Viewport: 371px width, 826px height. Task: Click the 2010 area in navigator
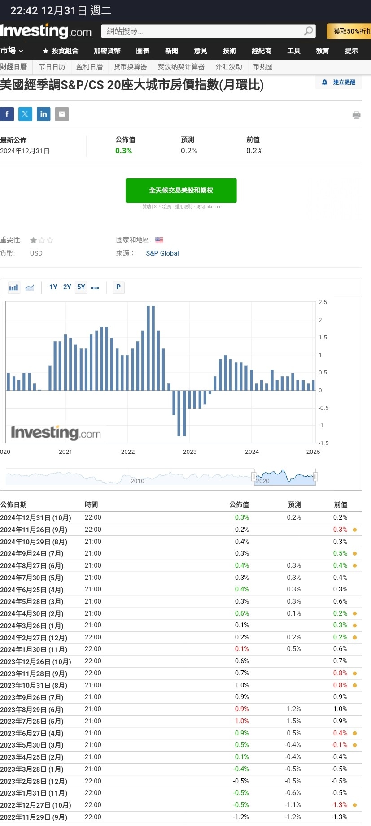click(137, 481)
